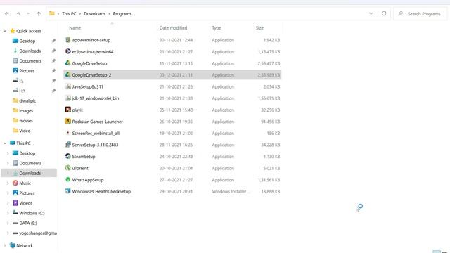This screenshot has height=253, width=450.
Task: Open DATA (E:) drive
Action: [x=28, y=223]
